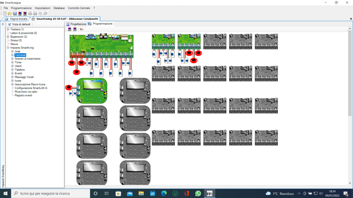The width and height of the screenshot is (353, 198).
Task: Select Registro eventi in the tree
Action: pyautogui.click(x=24, y=95)
